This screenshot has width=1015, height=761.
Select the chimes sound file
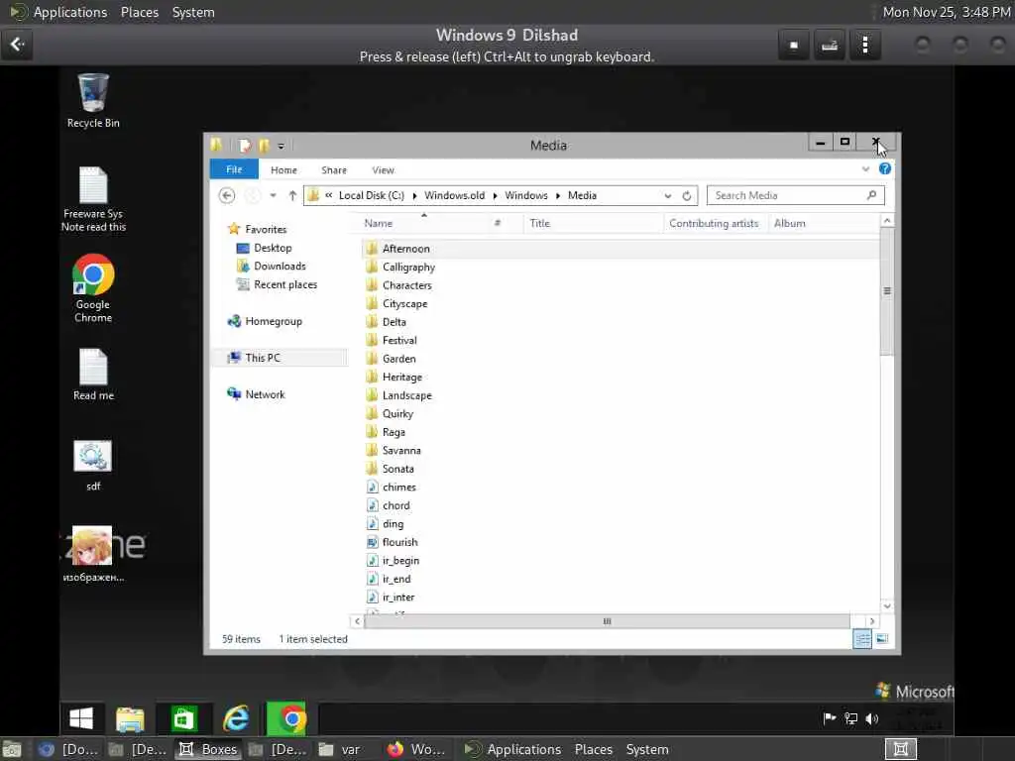[x=398, y=487]
